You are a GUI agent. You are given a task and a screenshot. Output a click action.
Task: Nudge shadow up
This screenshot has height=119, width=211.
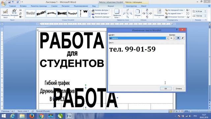[128, 10]
